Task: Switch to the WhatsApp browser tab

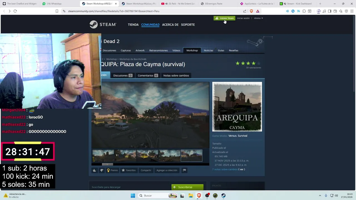Action: click(60, 4)
